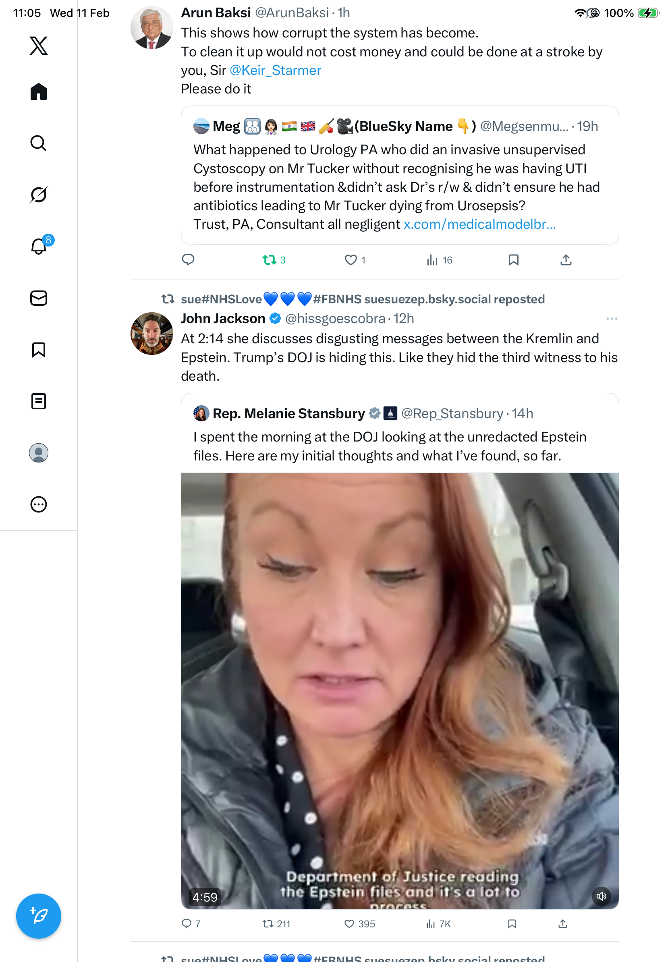Open the Home feed icon
The image size is (672, 962).
tap(39, 91)
